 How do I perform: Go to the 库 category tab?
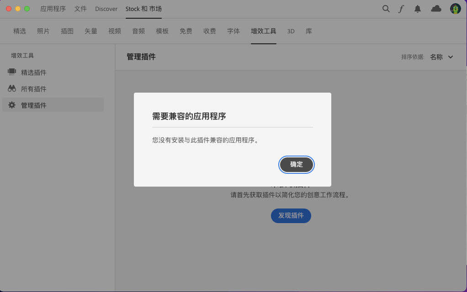pyautogui.click(x=309, y=31)
